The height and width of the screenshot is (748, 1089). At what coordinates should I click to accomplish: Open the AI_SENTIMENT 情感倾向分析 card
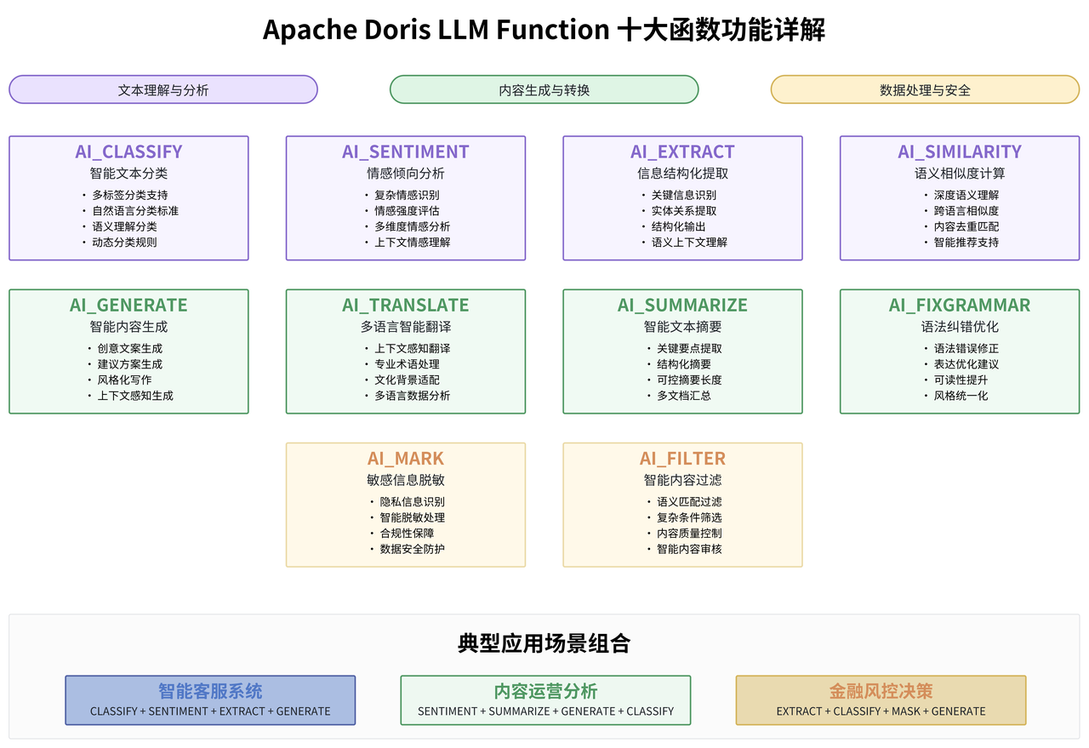[405, 197]
